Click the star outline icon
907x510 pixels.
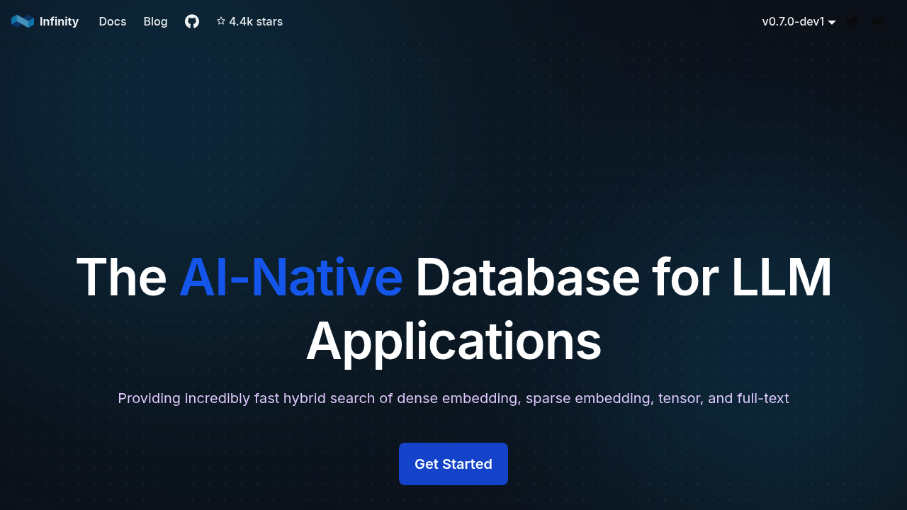pyautogui.click(x=221, y=21)
